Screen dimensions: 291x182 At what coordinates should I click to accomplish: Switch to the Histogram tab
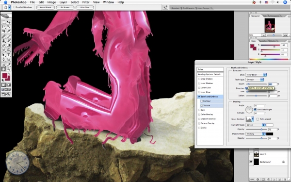coord(274,16)
